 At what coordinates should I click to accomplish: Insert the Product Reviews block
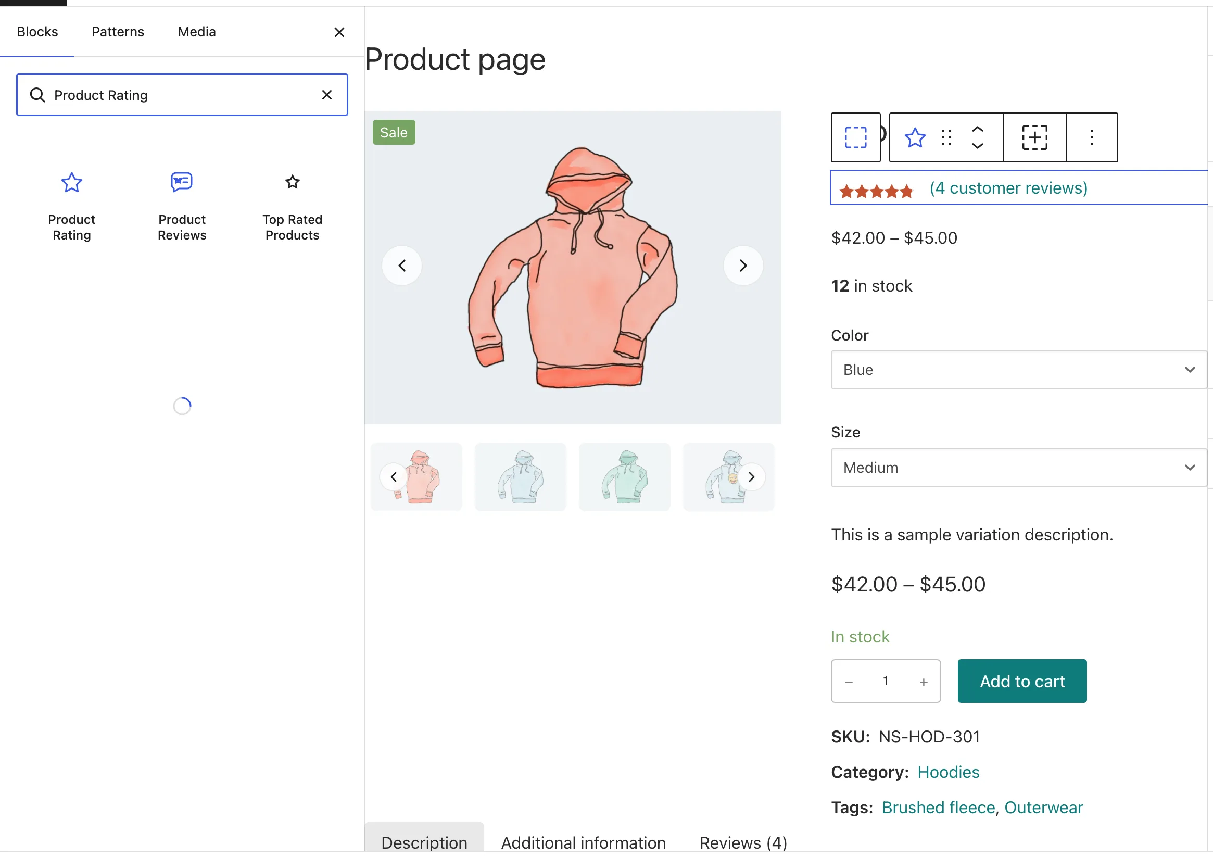182,207
